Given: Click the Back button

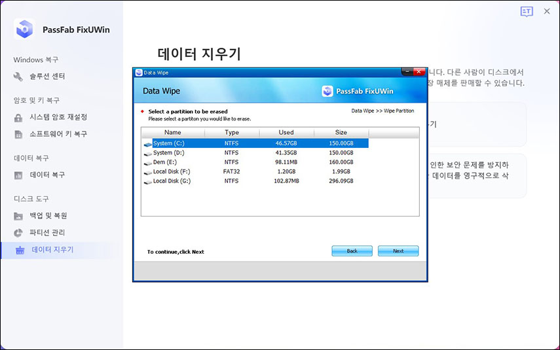Looking at the screenshot, I should 352,251.
